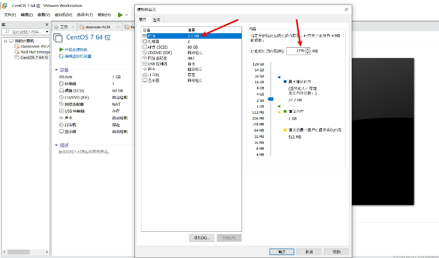Click the 取消 cancel button
The width and height of the screenshot is (439, 258).
coord(309,252)
